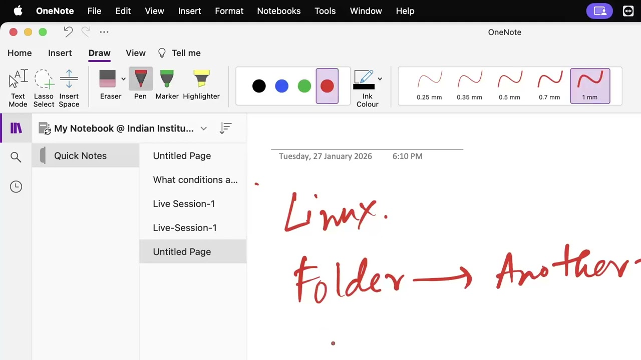This screenshot has height=360, width=641.
Task: Click the Redo arrow in title bar
Action: pos(86,32)
